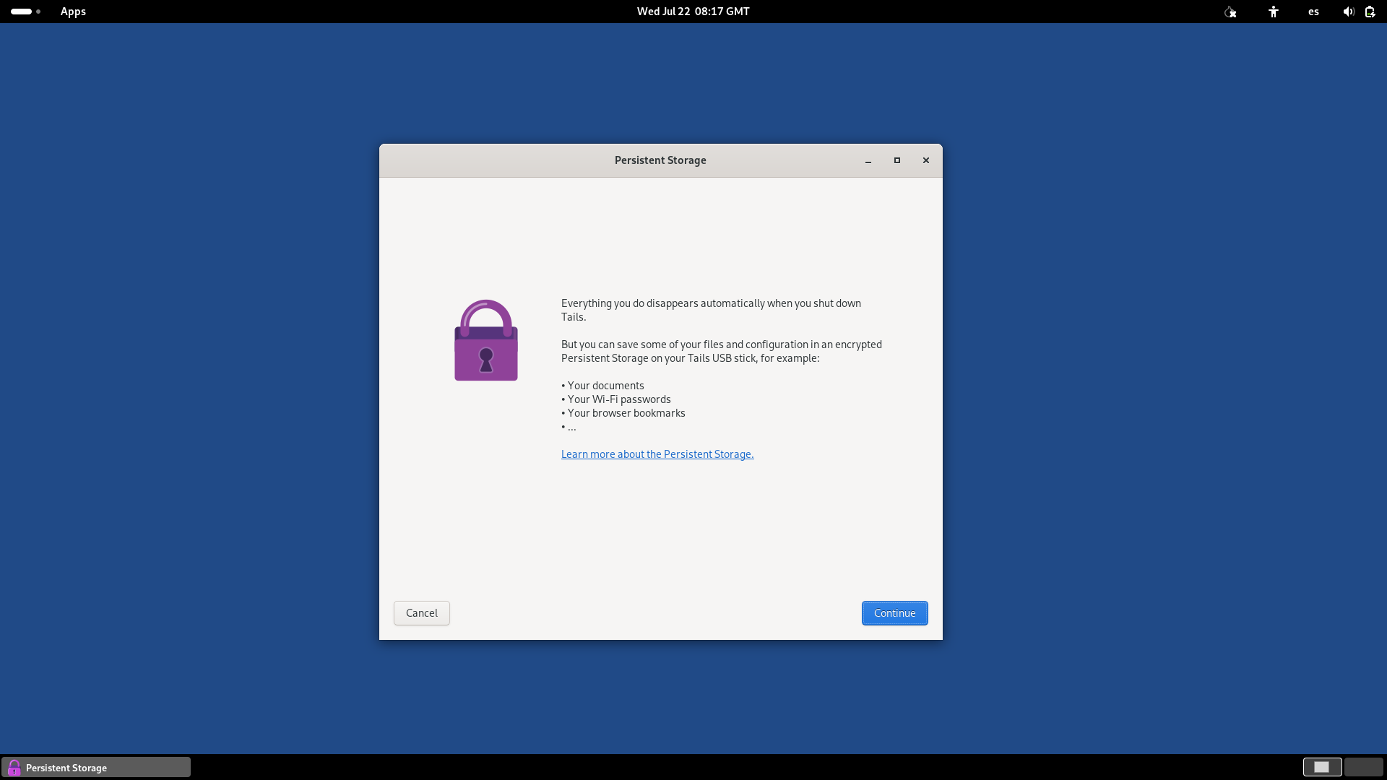Open the es keyboard layout menu
The width and height of the screenshot is (1387, 780).
click(1314, 12)
